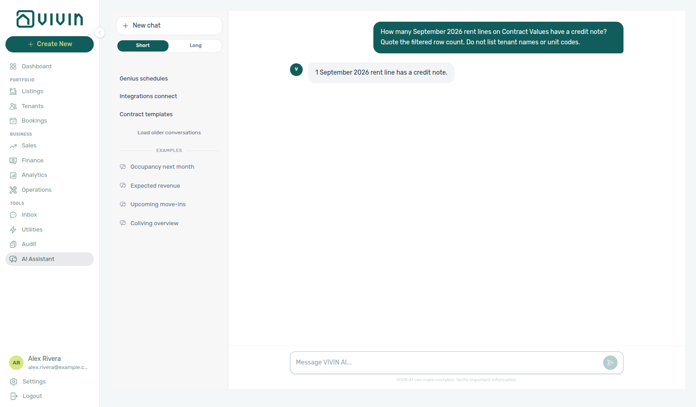Screen dimensions: 696x407
Task: Click the Audit clipboard icon
Action: coord(13,244)
